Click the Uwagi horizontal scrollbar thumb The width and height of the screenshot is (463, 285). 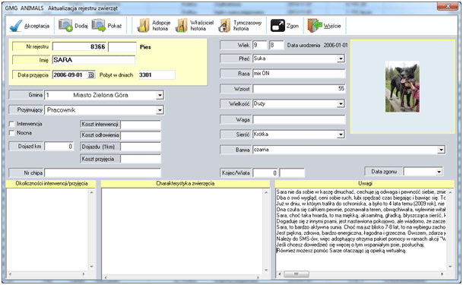pyautogui.click(x=297, y=274)
